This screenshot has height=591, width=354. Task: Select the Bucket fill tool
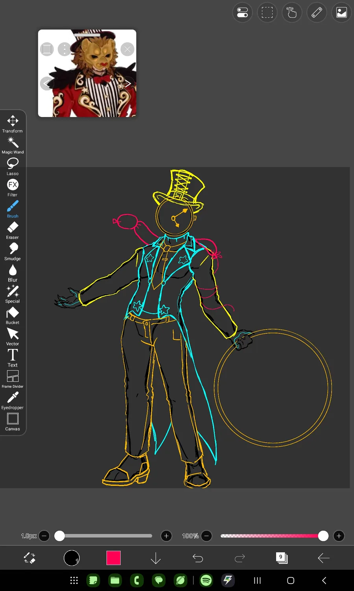pos(13,315)
